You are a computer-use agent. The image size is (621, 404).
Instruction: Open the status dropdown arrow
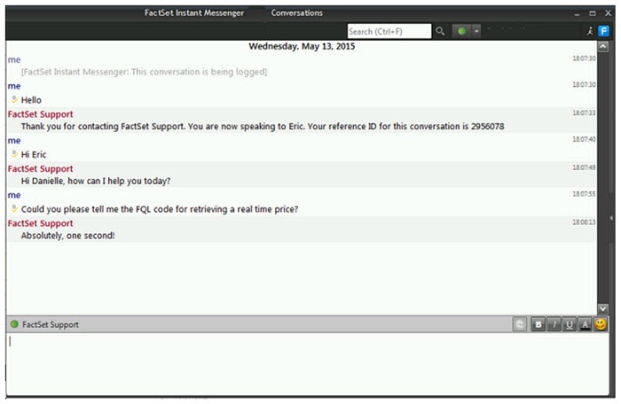[x=476, y=31]
